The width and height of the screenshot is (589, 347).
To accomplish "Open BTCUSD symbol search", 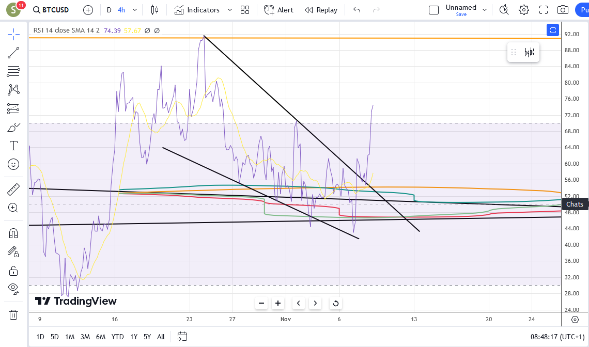I will pos(51,10).
